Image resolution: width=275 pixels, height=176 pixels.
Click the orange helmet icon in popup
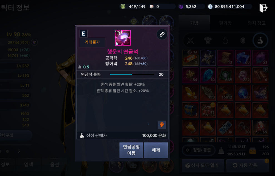162,125
